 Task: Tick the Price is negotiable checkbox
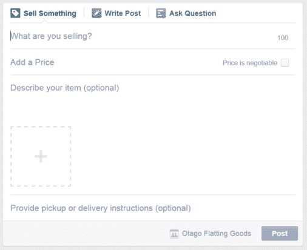click(285, 63)
